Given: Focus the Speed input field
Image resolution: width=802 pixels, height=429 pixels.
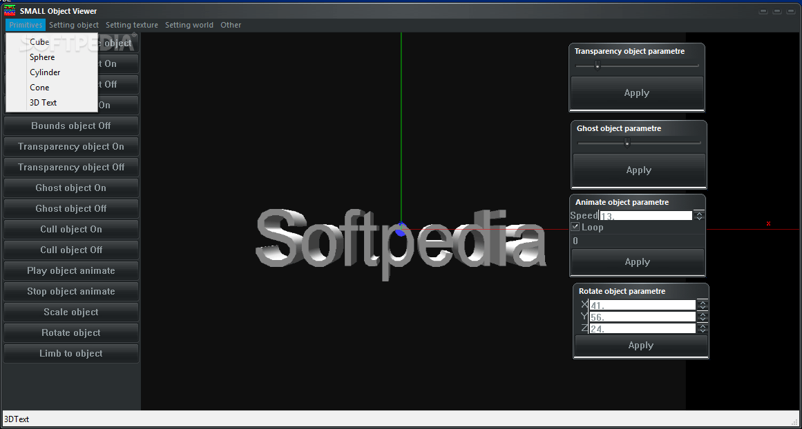Looking at the screenshot, I should pos(645,216).
